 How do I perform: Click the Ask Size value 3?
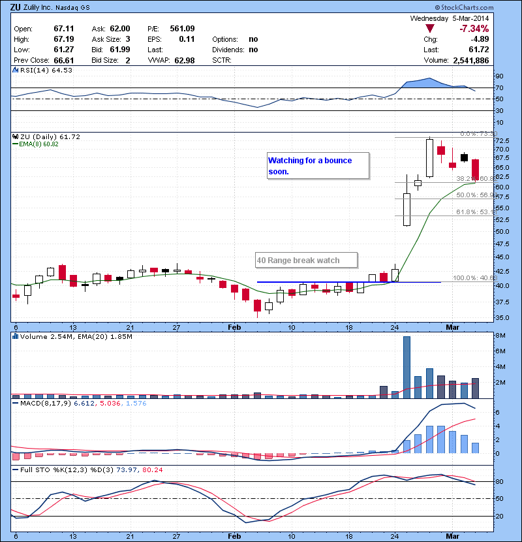(x=128, y=39)
